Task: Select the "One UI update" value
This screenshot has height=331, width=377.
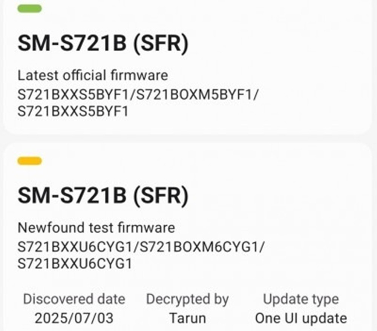Action: (x=301, y=318)
